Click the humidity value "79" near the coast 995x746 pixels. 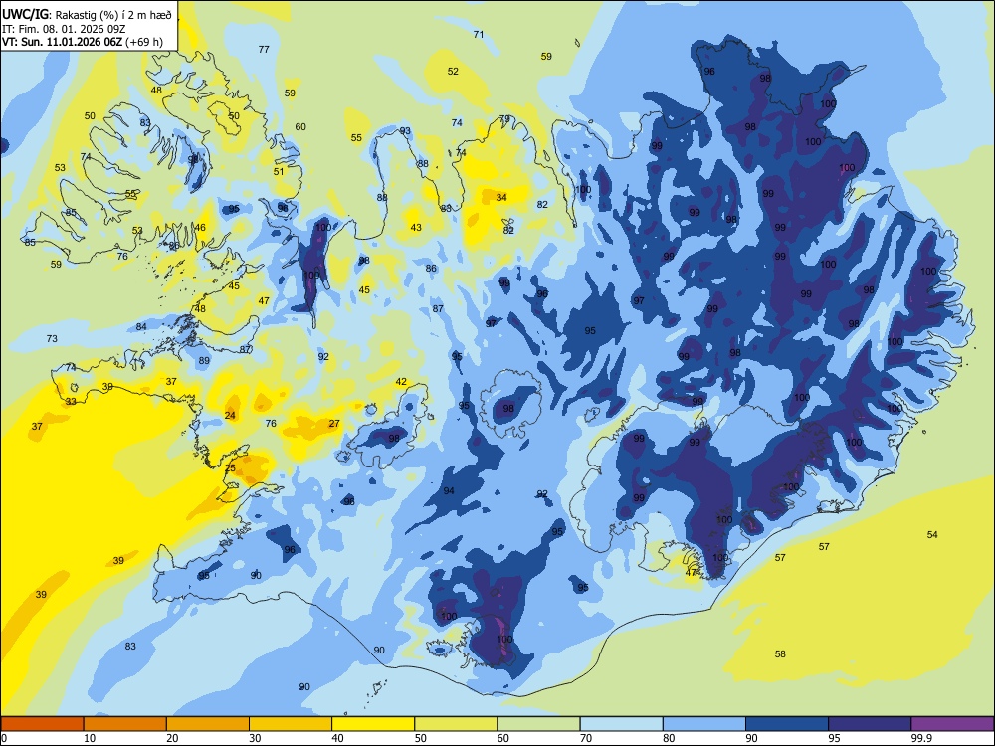(x=504, y=118)
